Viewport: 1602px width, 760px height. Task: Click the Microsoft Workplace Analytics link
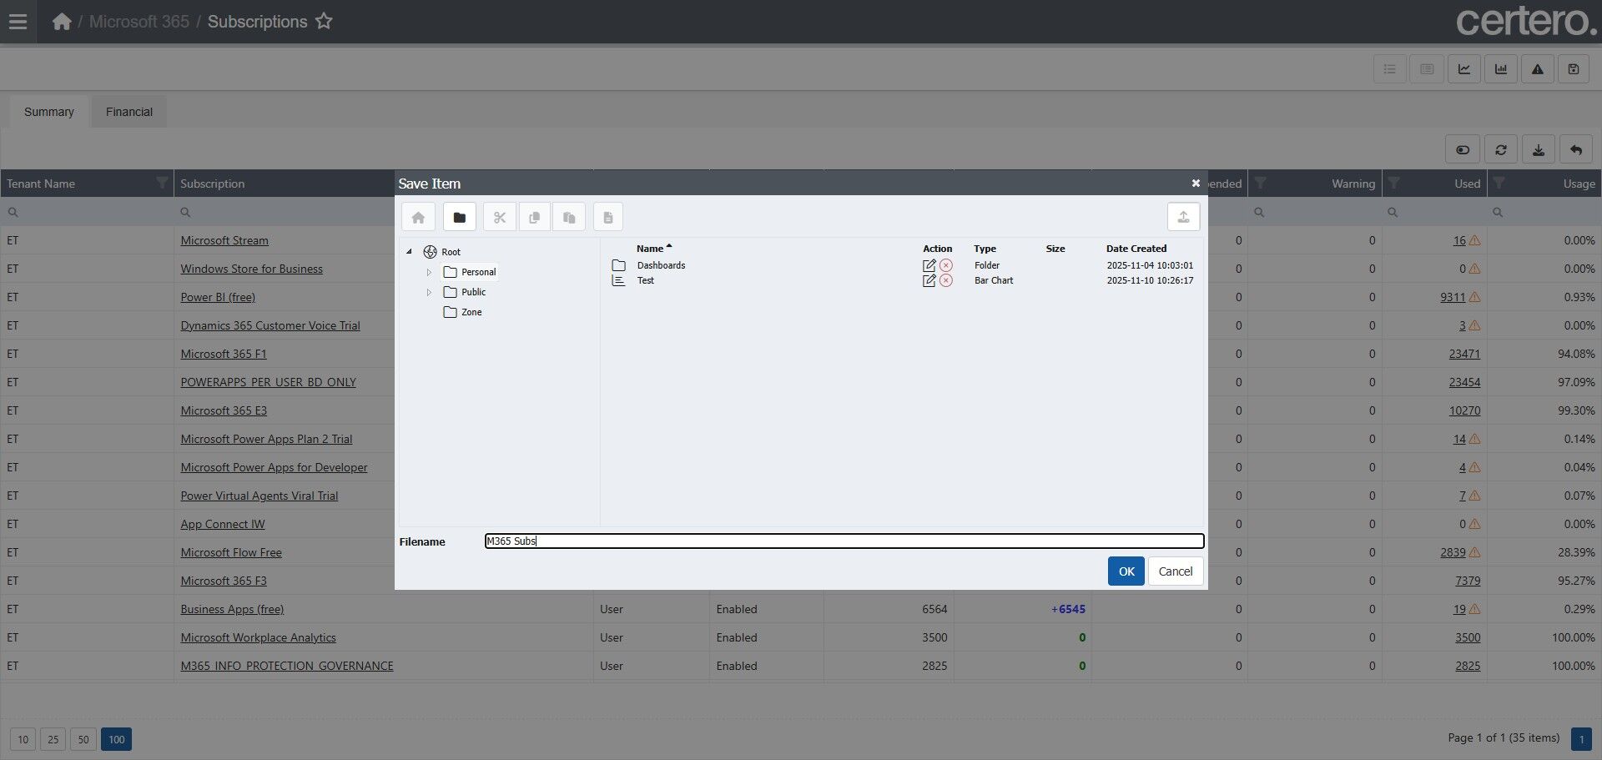tap(258, 637)
